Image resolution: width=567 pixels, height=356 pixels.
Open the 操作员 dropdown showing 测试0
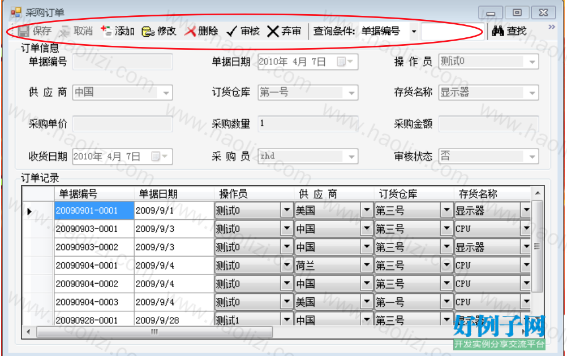pyautogui.click(x=532, y=62)
